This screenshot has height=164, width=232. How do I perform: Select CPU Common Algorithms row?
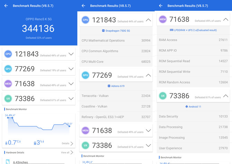coord(116,51)
